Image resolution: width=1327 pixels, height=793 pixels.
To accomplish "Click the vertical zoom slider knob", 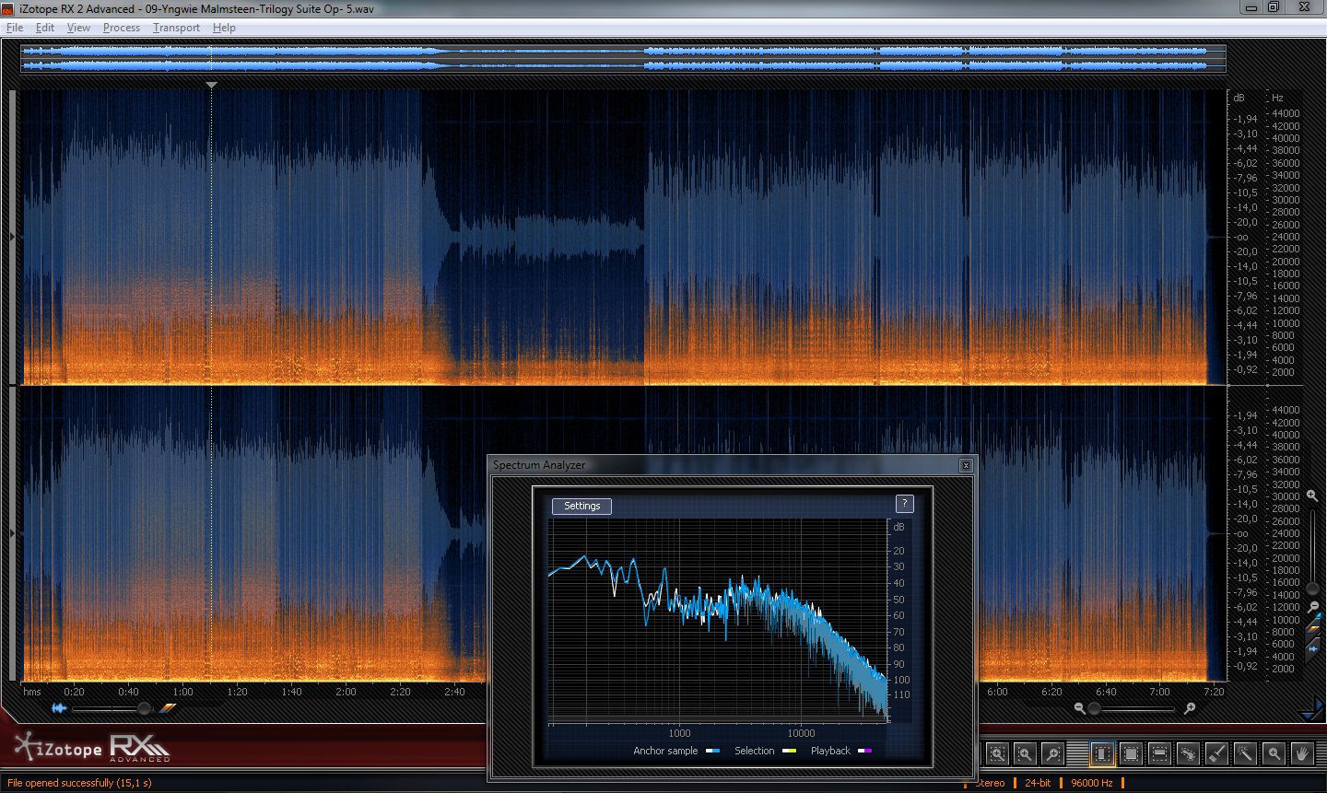I will (1312, 589).
